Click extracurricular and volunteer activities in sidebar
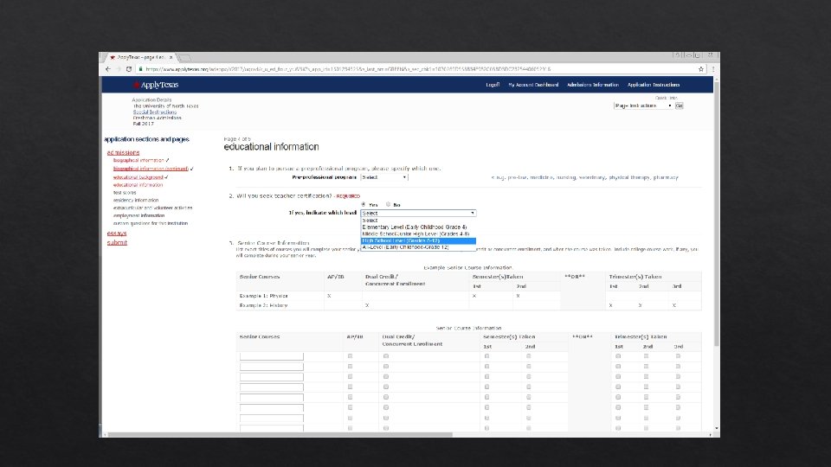Viewport: 831px width, 467px height. point(152,208)
